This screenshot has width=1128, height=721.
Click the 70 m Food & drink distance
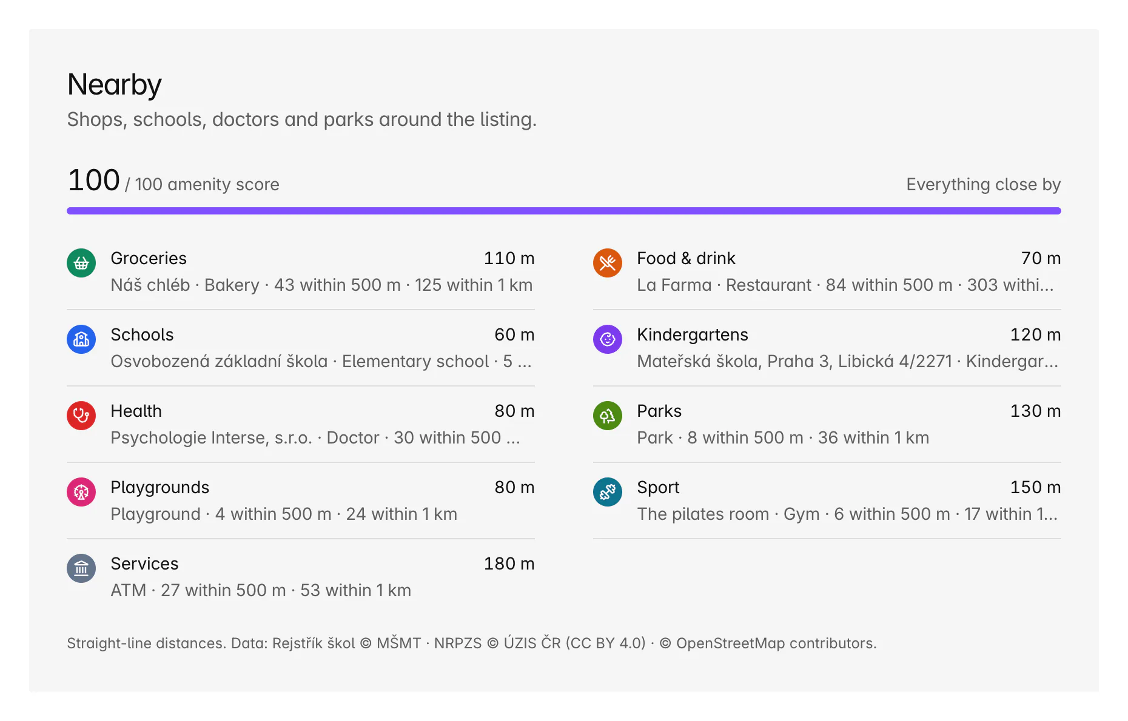(1041, 259)
